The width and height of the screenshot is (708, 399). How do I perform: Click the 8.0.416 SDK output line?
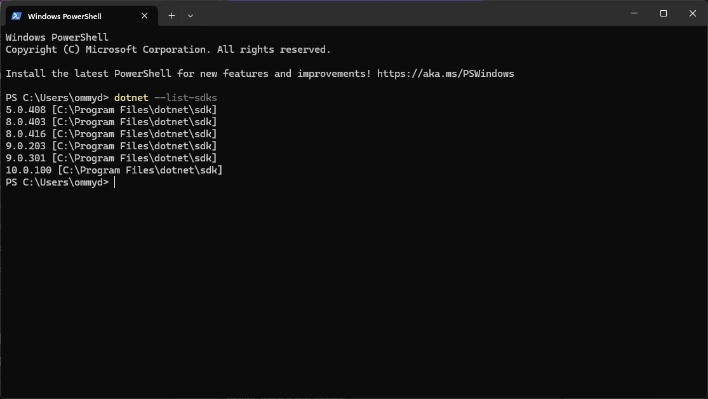coord(111,134)
